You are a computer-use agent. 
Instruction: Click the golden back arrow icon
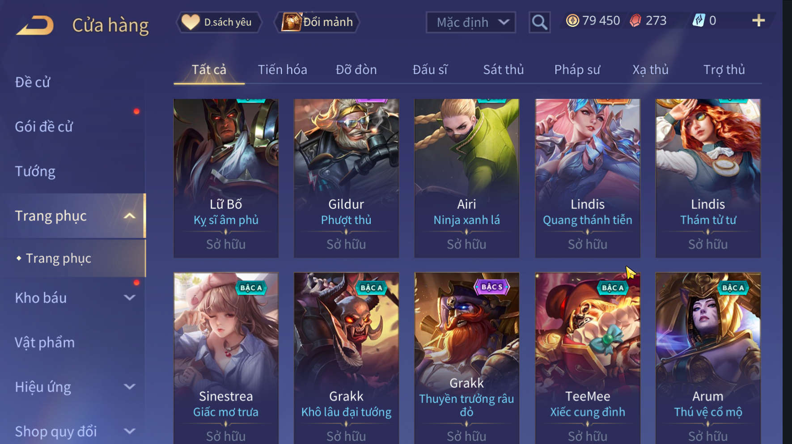[x=35, y=25]
